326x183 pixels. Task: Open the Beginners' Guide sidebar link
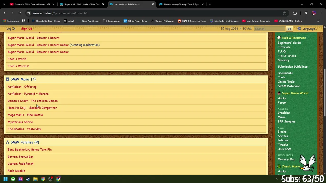[x=289, y=43]
